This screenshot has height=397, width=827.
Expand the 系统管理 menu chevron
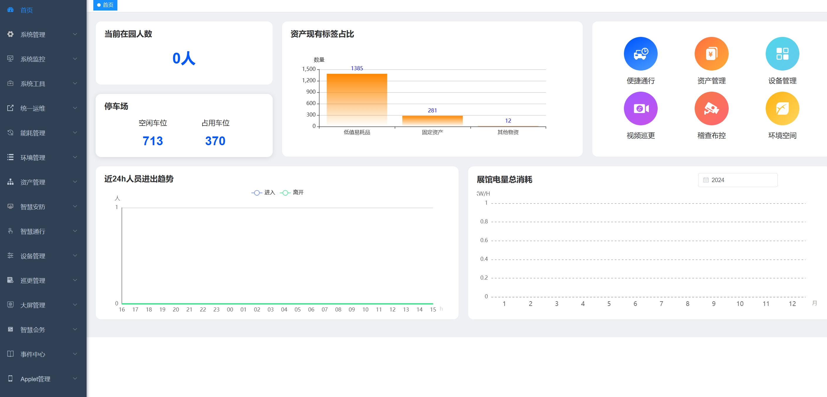75,34
